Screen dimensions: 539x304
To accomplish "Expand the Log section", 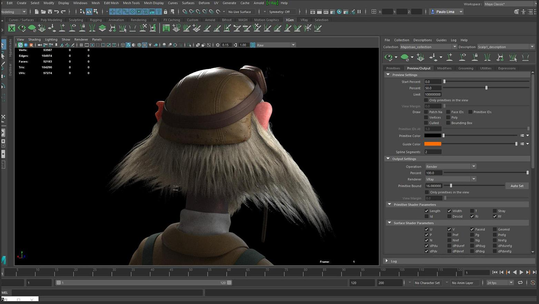I will click(x=387, y=261).
